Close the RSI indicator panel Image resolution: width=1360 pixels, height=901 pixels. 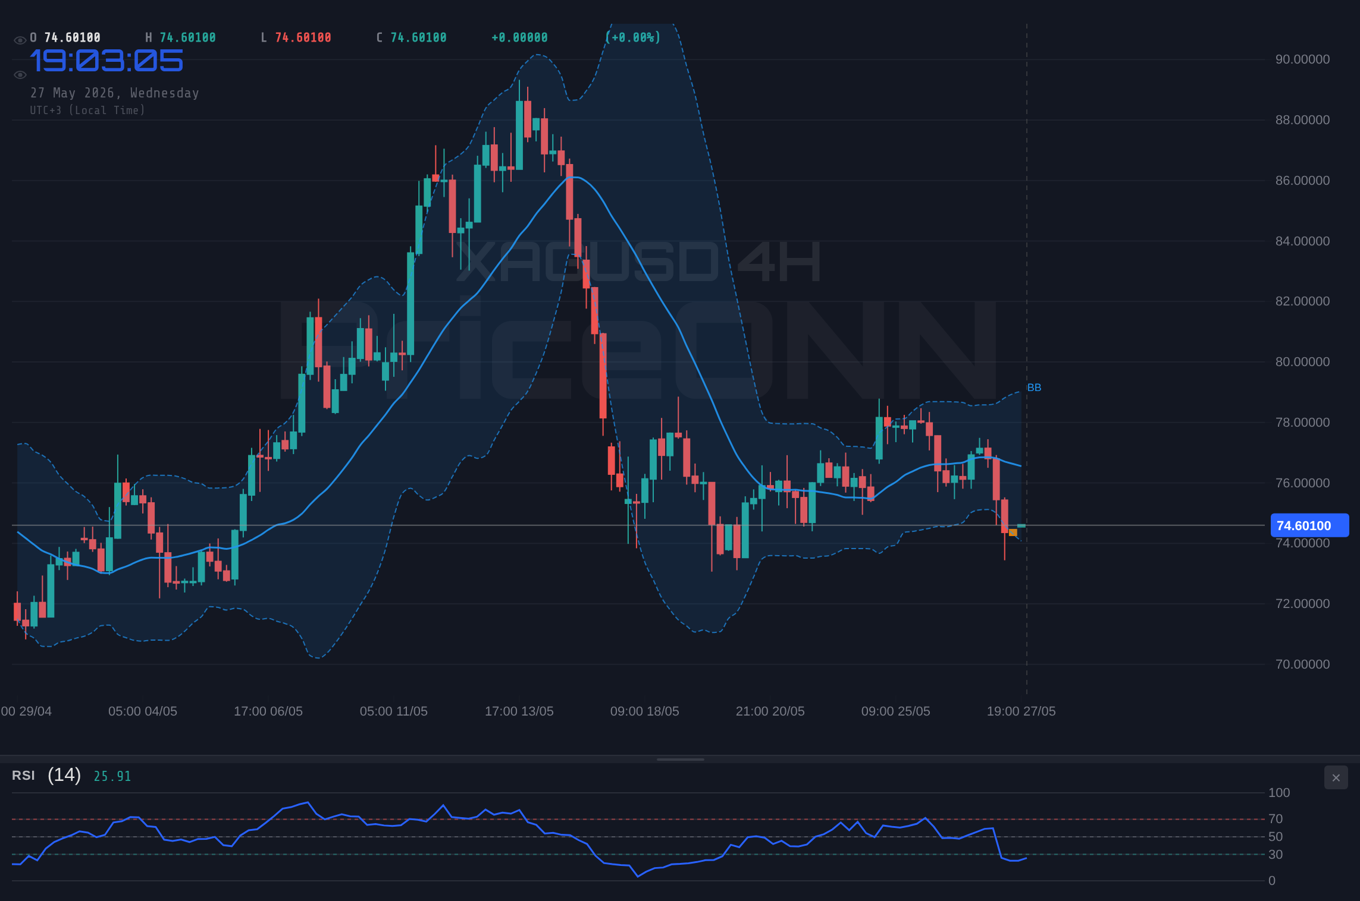(x=1336, y=777)
